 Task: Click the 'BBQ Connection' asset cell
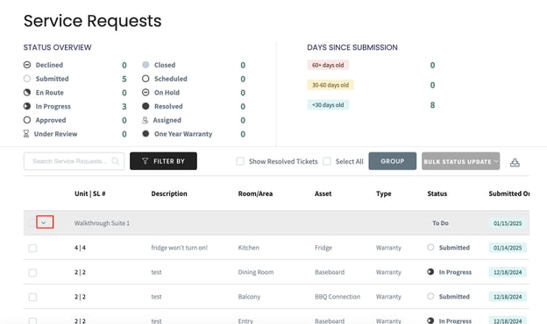tap(337, 297)
